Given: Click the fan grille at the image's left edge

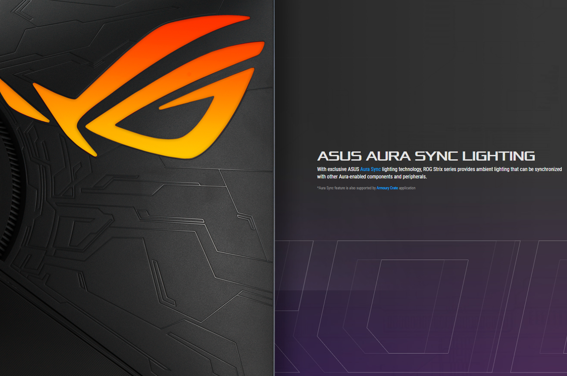Looking at the screenshot, I should (9, 183).
